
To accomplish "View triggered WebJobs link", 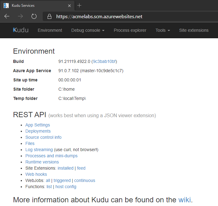I will tap(62, 180).
